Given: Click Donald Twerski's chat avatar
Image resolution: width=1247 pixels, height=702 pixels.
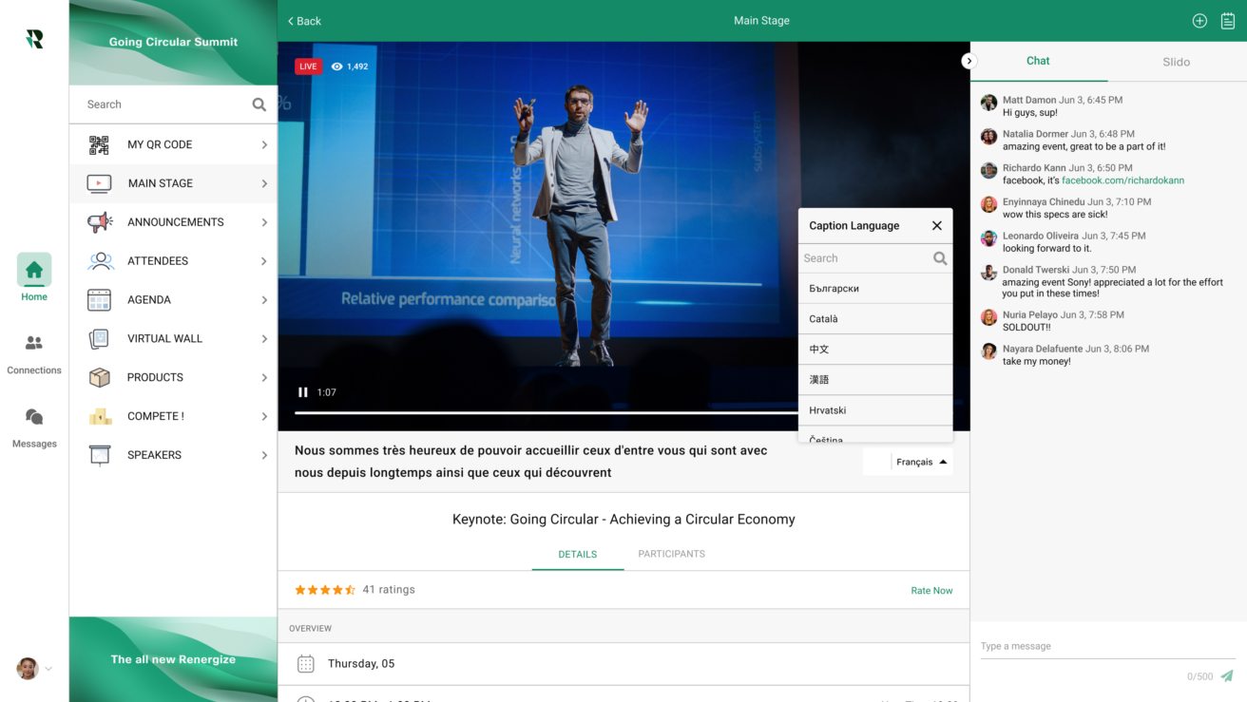Looking at the screenshot, I should (x=988, y=273).
